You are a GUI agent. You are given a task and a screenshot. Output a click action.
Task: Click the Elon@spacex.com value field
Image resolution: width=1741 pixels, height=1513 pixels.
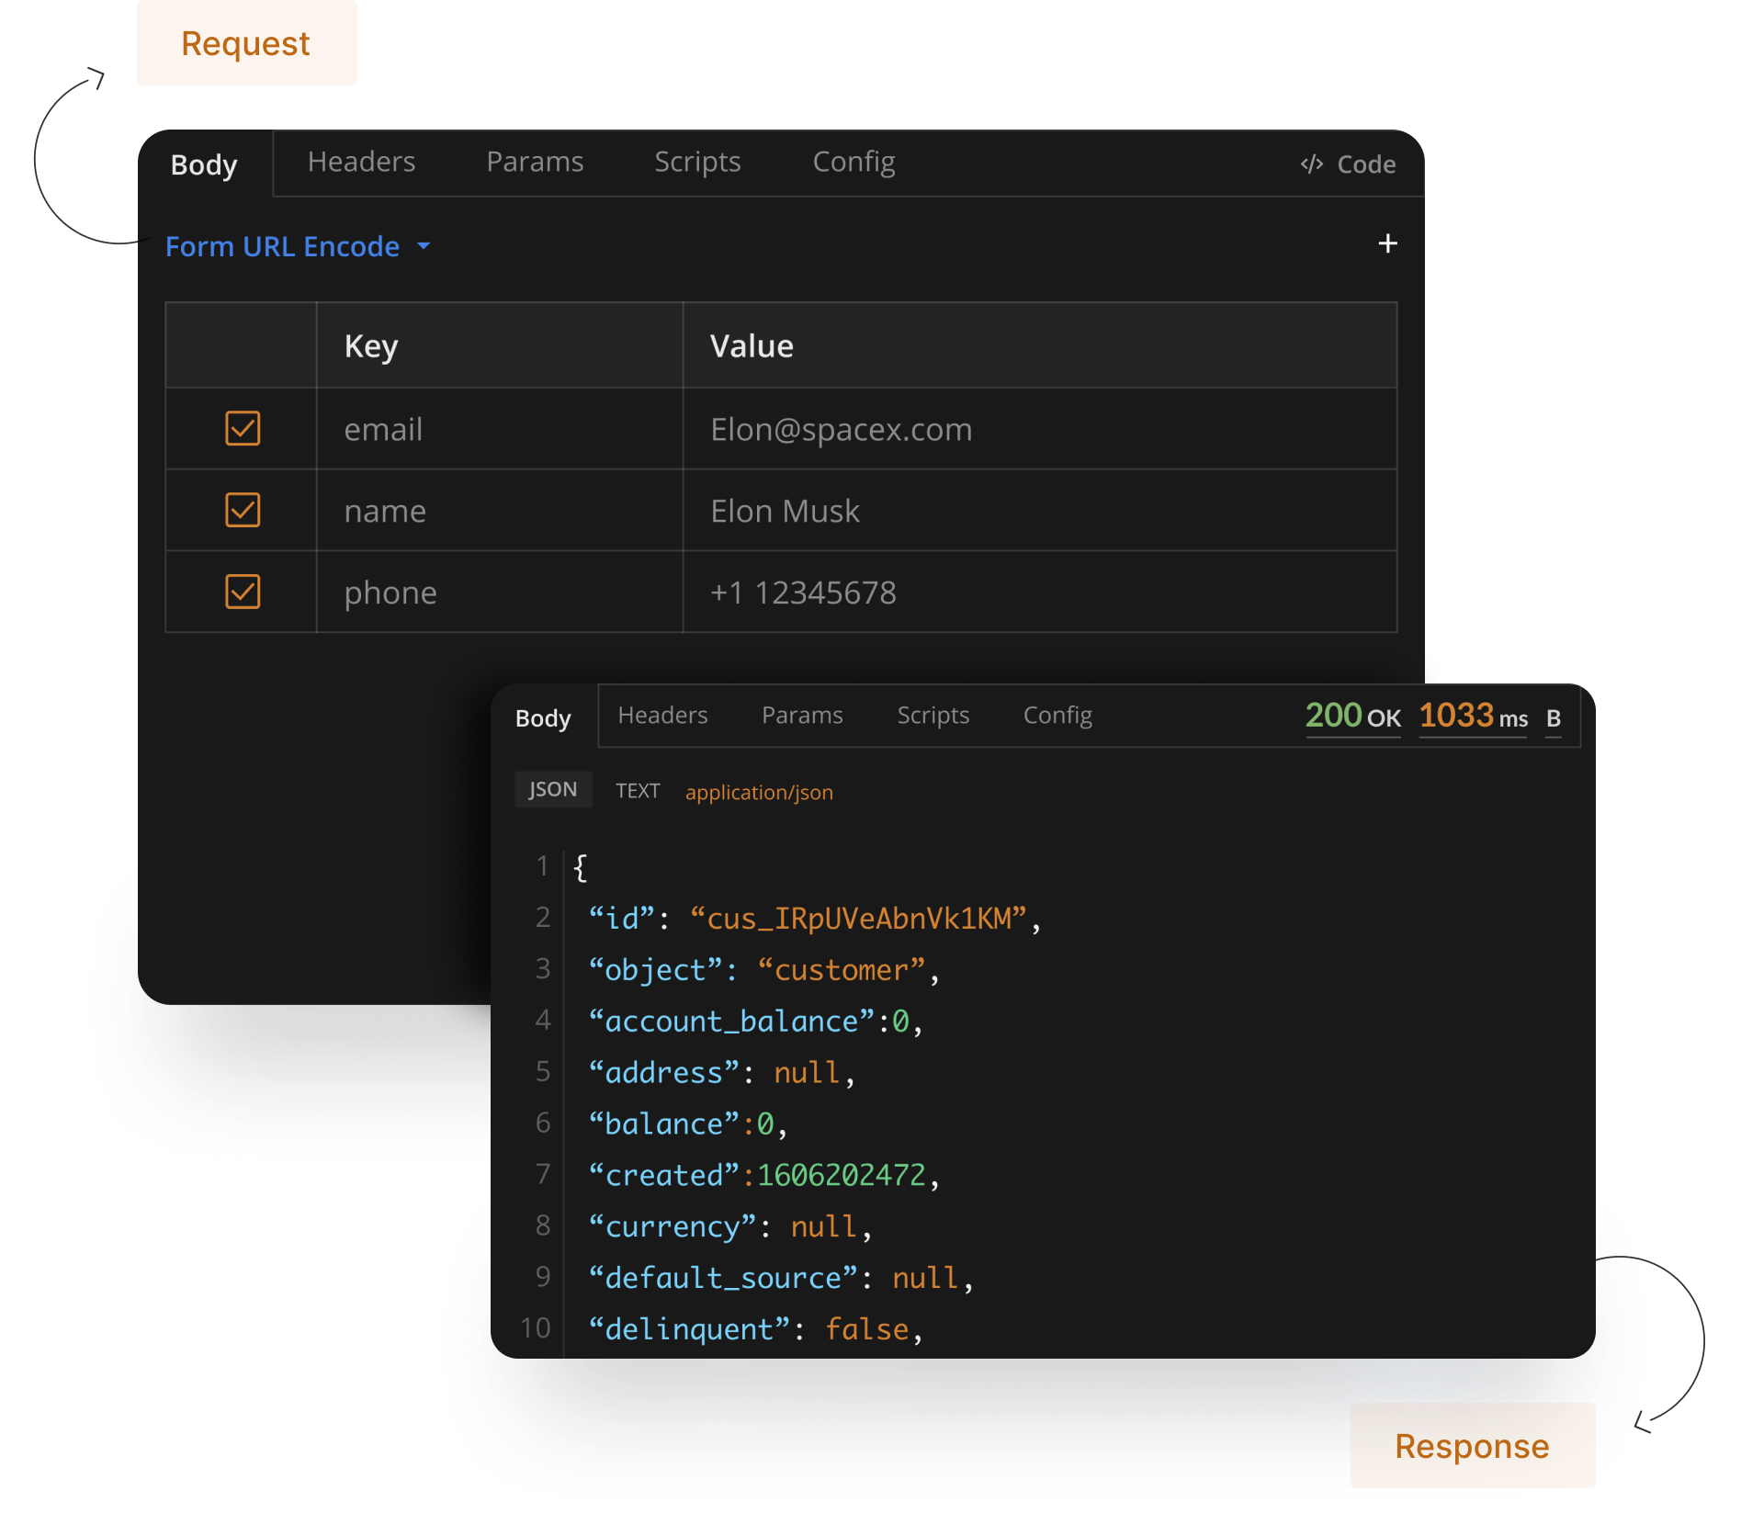point(841,428)
